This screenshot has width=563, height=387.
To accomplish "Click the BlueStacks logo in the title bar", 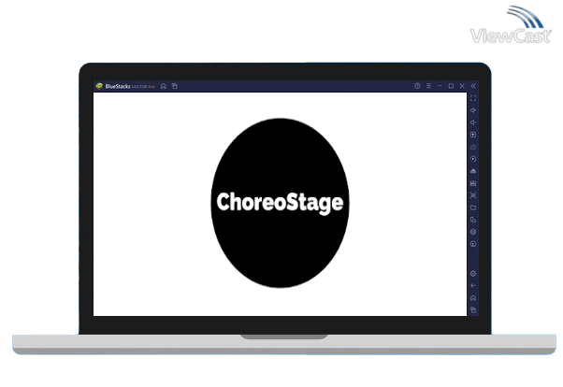I will tap(99, 86).
